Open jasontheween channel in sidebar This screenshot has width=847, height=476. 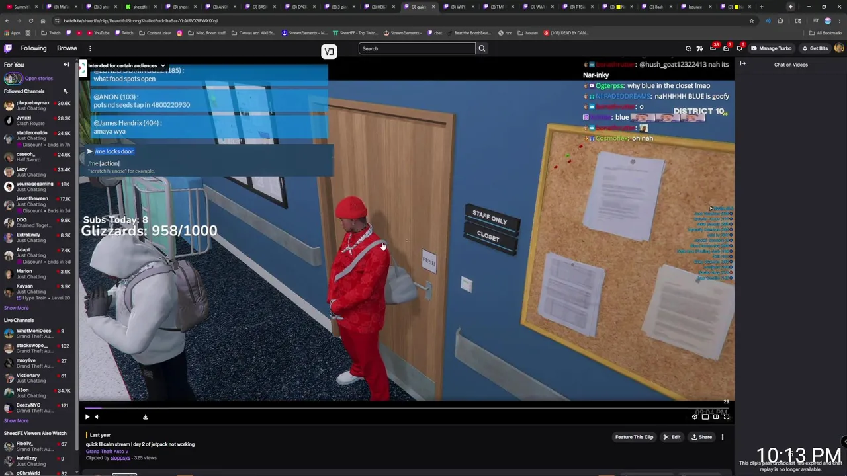tap(38, 204)
